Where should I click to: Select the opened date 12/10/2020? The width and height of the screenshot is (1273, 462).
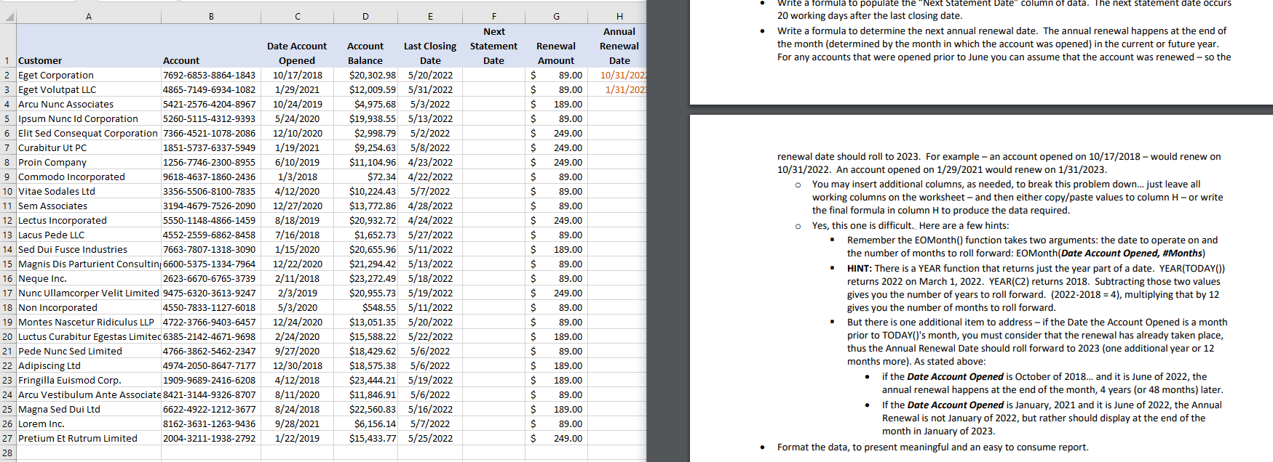tap(297, 133)
